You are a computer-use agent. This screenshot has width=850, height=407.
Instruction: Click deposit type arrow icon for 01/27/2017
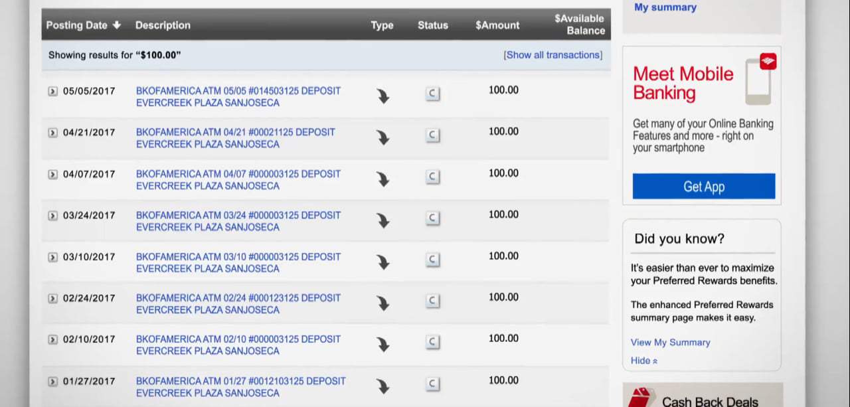pyautogui.click(x=383, y=386)
